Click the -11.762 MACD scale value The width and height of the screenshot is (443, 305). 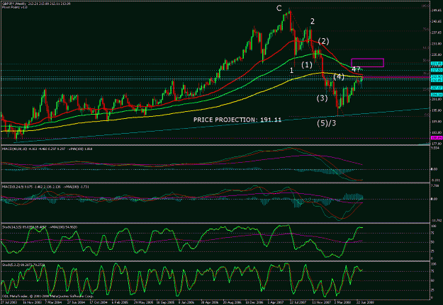pos(436,220)
